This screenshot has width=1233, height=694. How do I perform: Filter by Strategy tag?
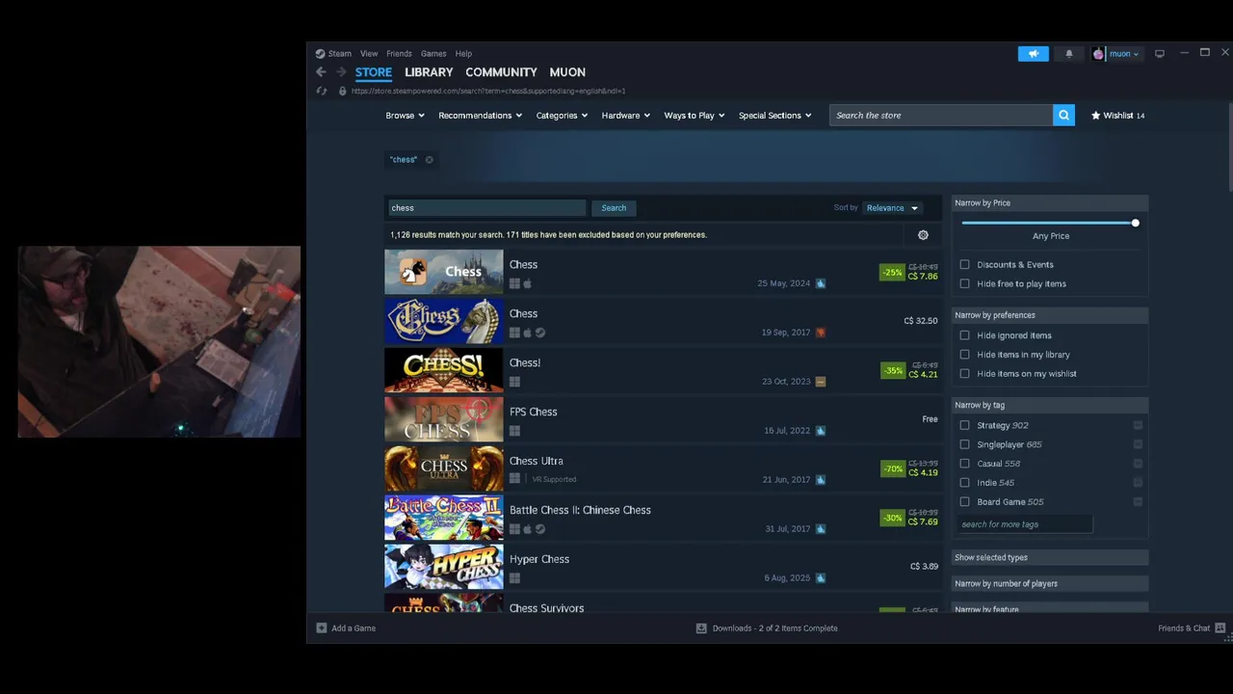click(x=964, y=425)
